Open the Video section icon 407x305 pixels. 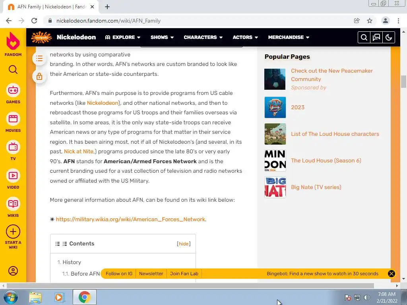tap(13, 176)
